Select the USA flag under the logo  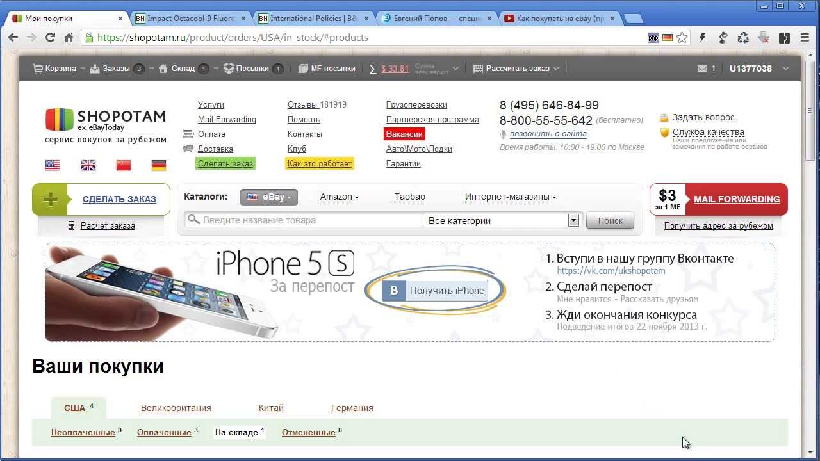(53, 165)
